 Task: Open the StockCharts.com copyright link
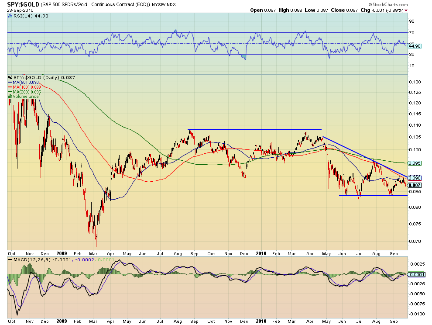coord(388,4)
